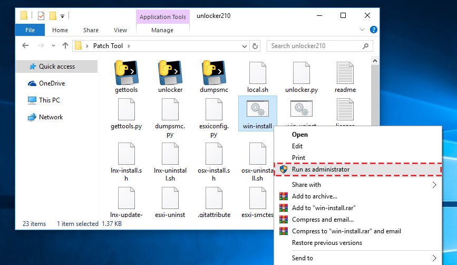This screenshot has width=457, height=265.
Task: Choose Run as administrator
Action: pyautogui.click(x=358, y=169)
